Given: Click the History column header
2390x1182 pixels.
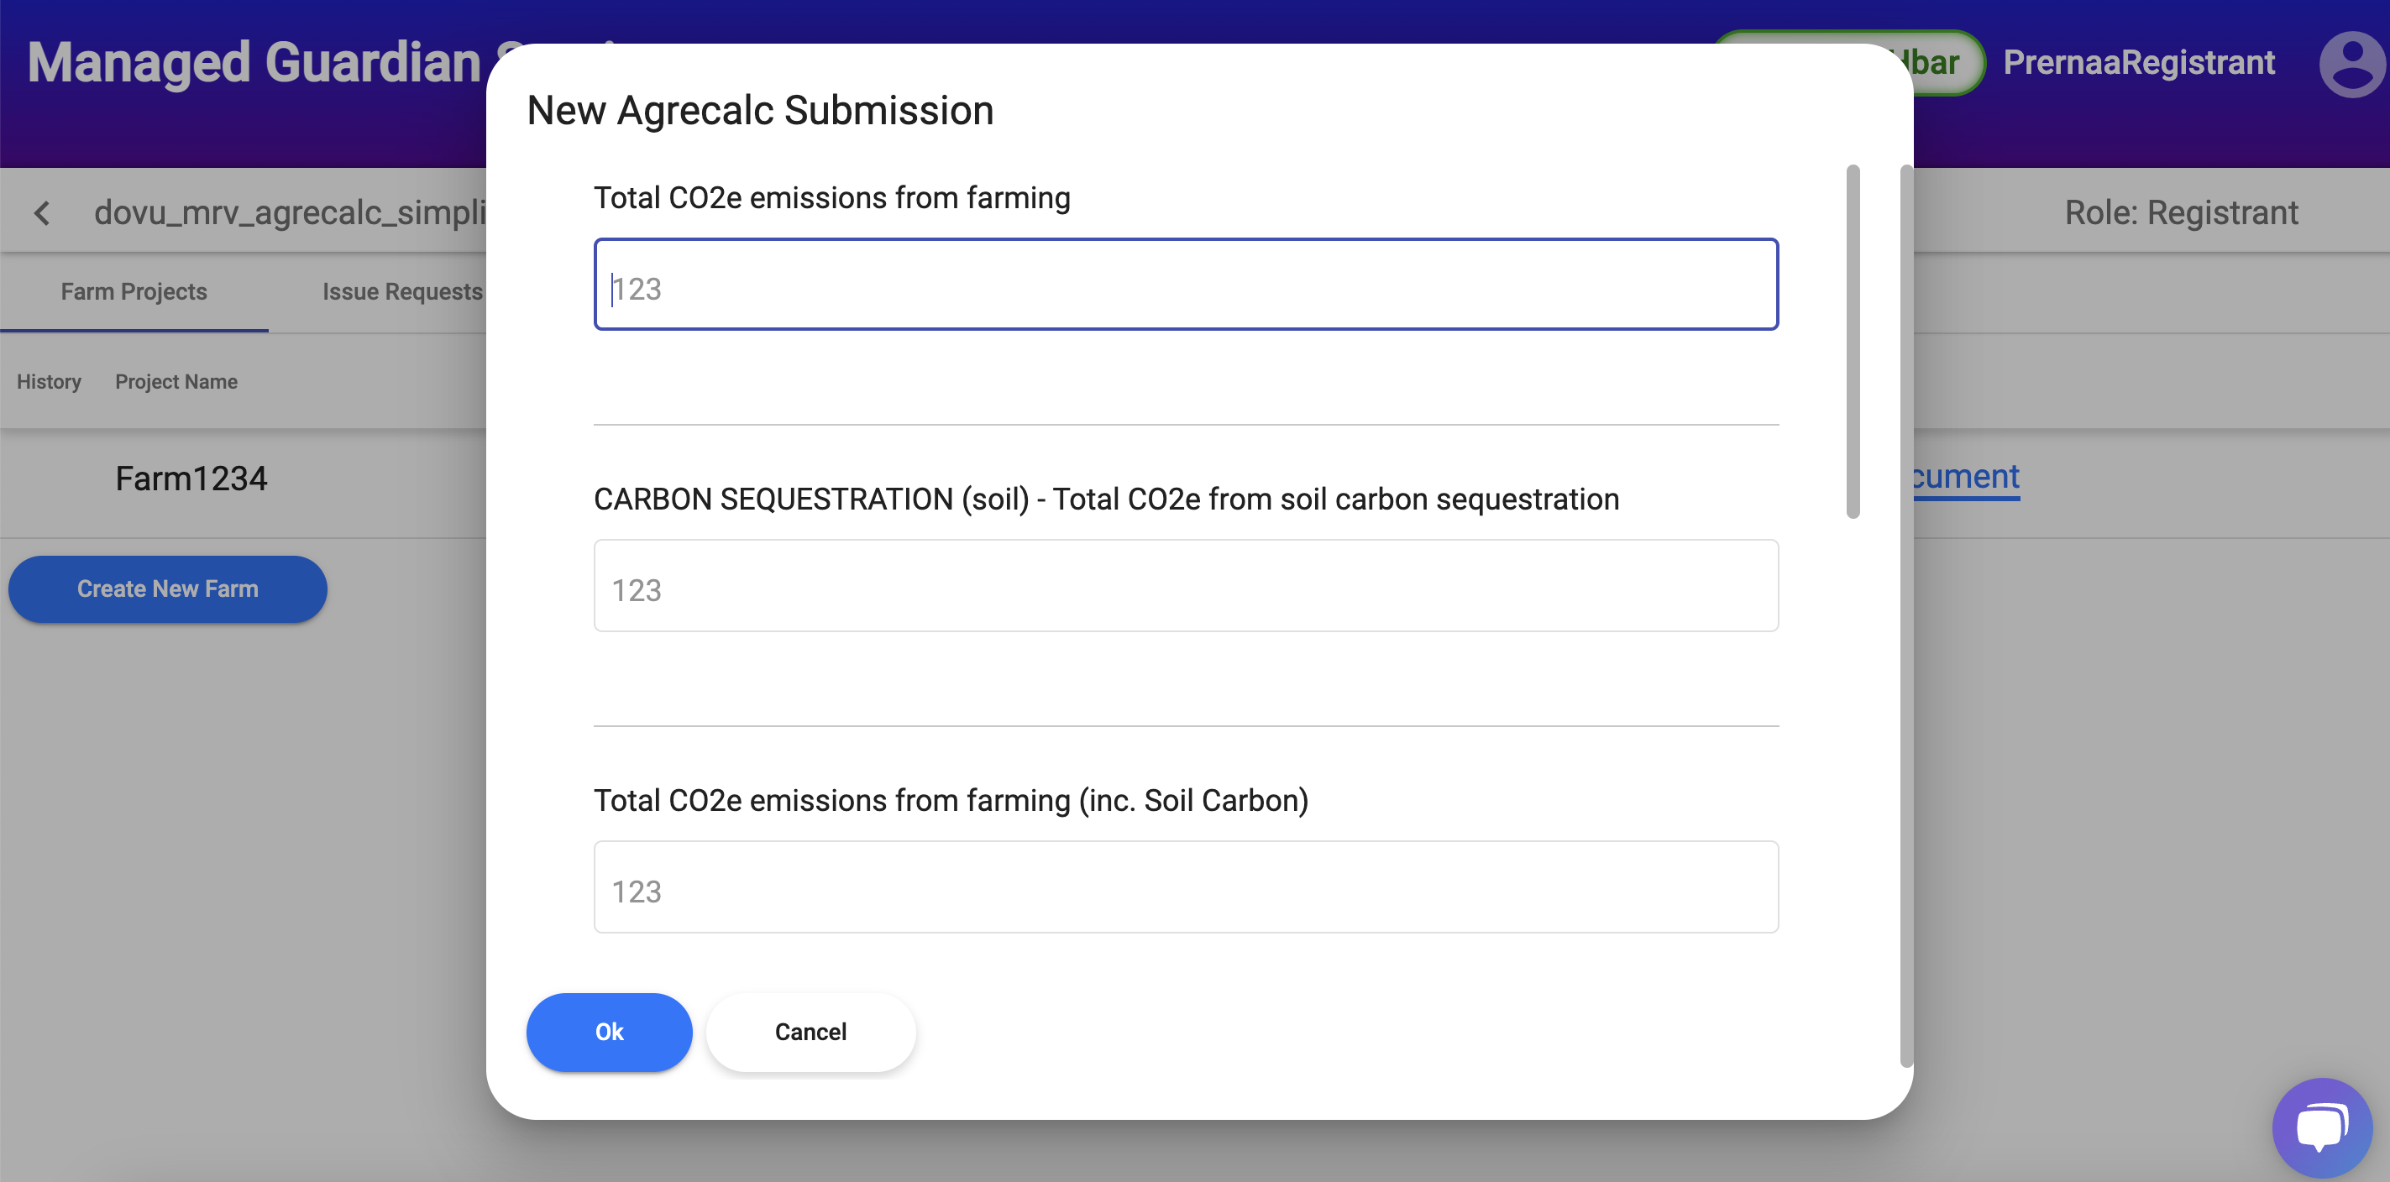Looking at the screenshot, I should (x=50, y=382).
